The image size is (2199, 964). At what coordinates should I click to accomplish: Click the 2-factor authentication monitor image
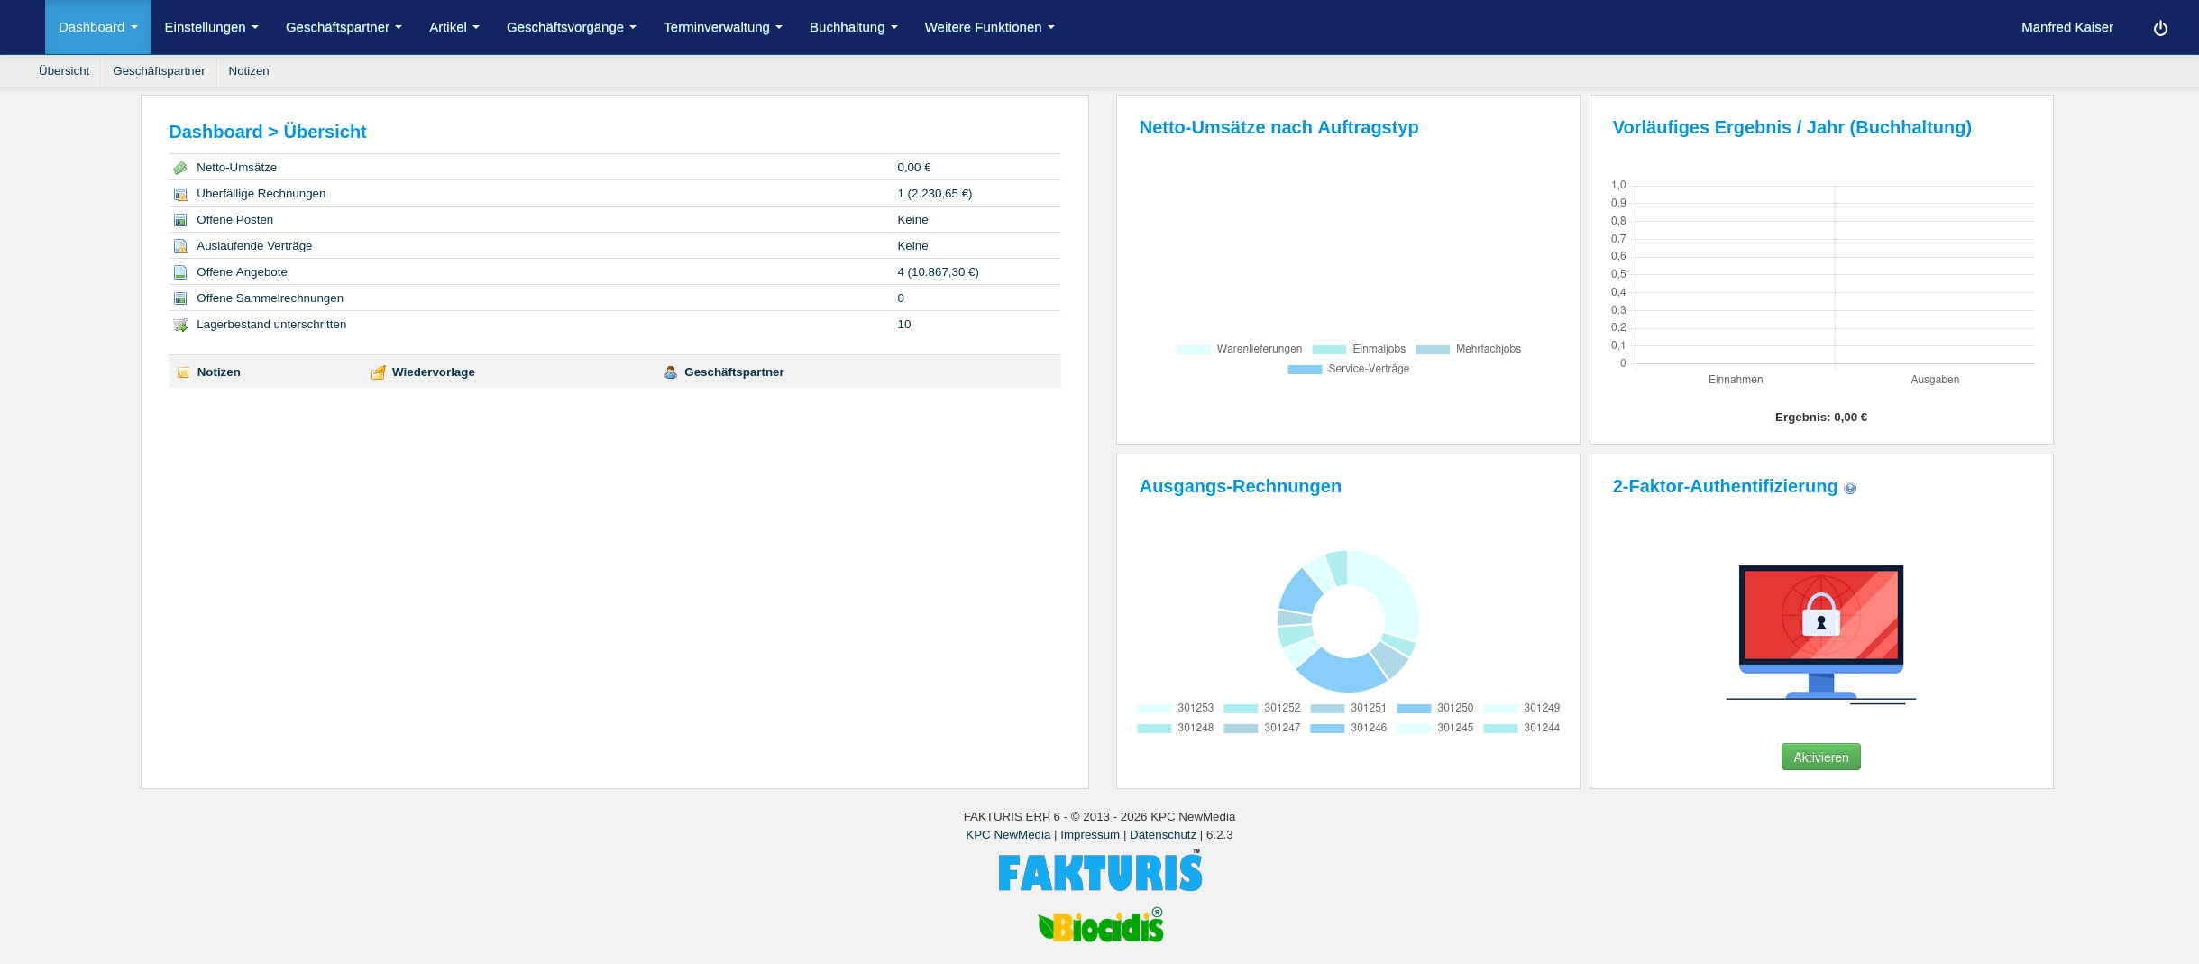1820,631
